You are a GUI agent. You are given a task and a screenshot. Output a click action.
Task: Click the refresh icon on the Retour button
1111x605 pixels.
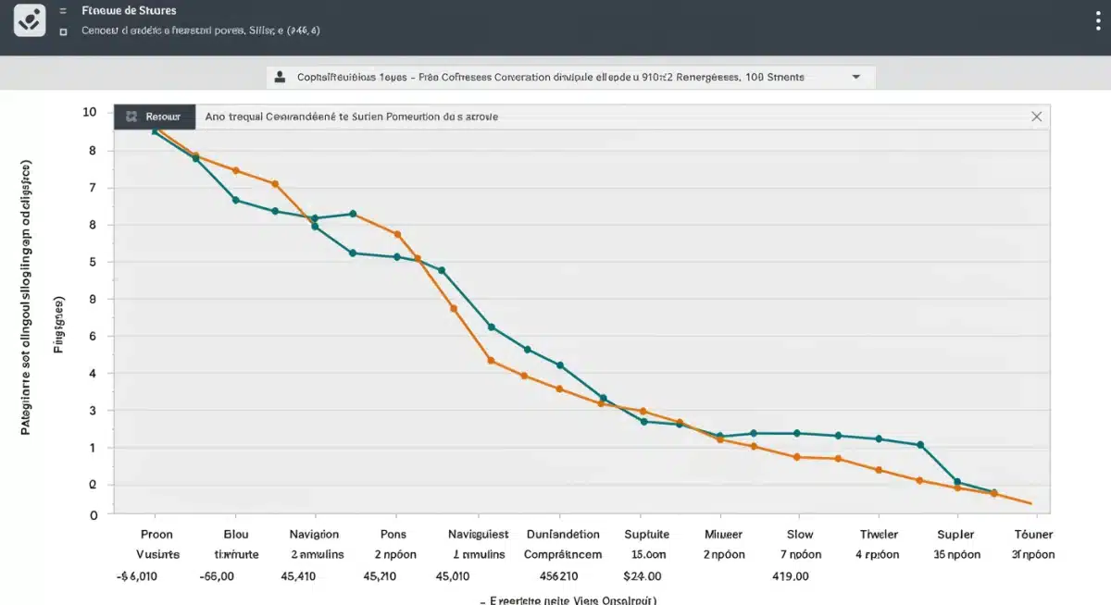pyautogui.click(x=132, y=116)
